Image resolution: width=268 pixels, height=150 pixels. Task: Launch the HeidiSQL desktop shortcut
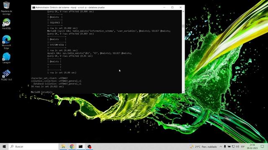7,24
